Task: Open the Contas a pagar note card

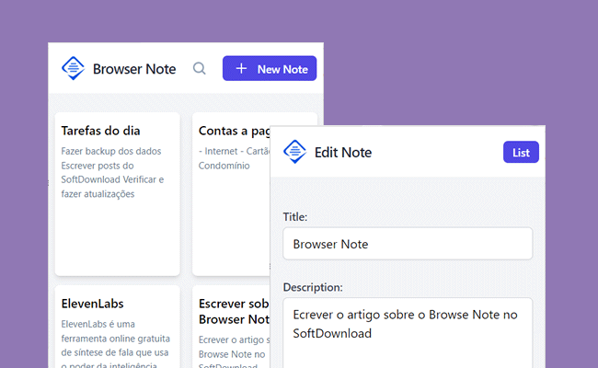Action: pyautogui.click(x=231, y=194)
